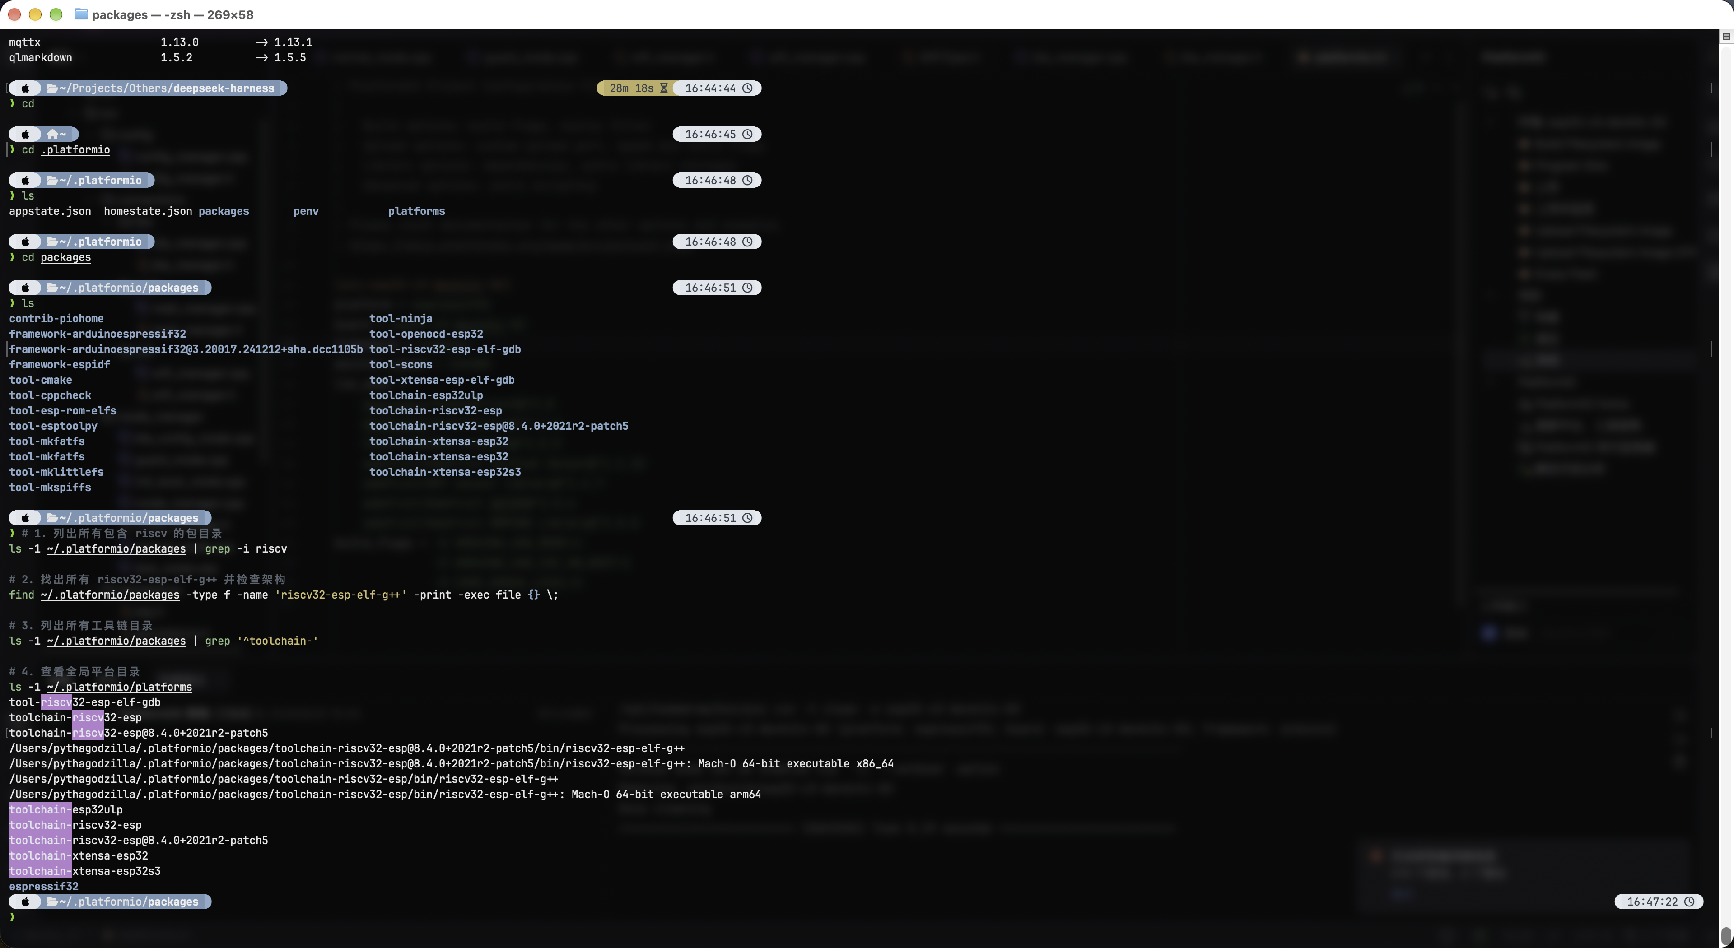Click the "grep '^toolchain-'" command line
Screen dimensions: 1734x948
point(163,641)
